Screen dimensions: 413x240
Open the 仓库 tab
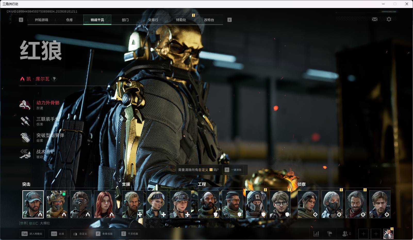pos(69,20)
